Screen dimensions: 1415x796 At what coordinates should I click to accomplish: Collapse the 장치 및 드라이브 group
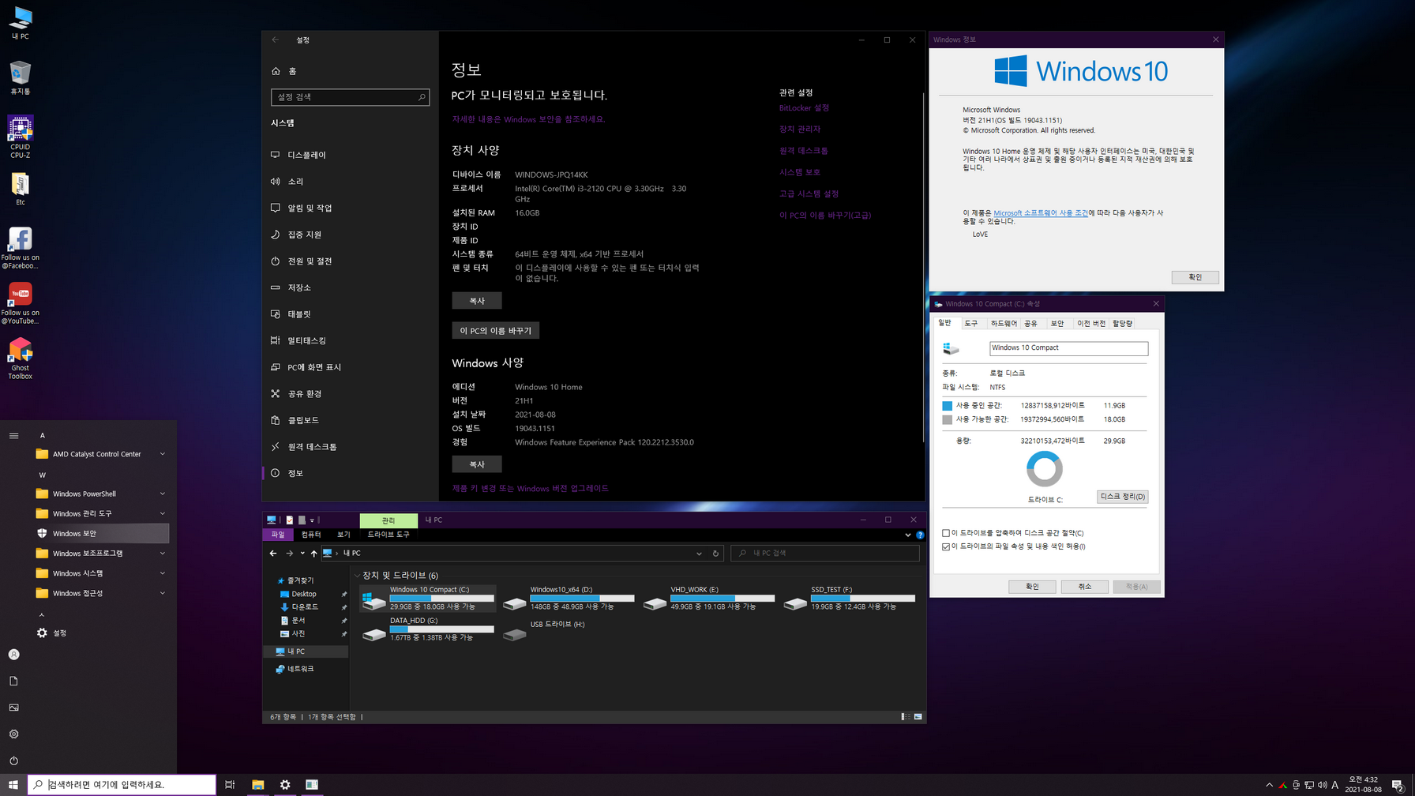(357, 576)
